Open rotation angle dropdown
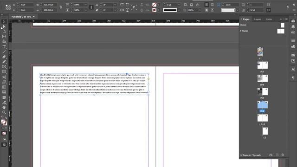 (x=115, y=5)
